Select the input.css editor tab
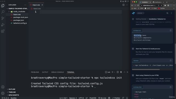This screenshot has height=99, width=176. coord(36,5)
